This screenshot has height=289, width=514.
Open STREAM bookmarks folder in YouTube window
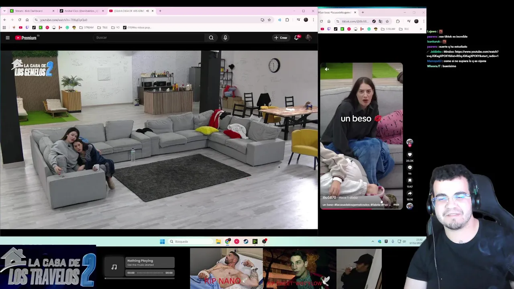[86, 28]
